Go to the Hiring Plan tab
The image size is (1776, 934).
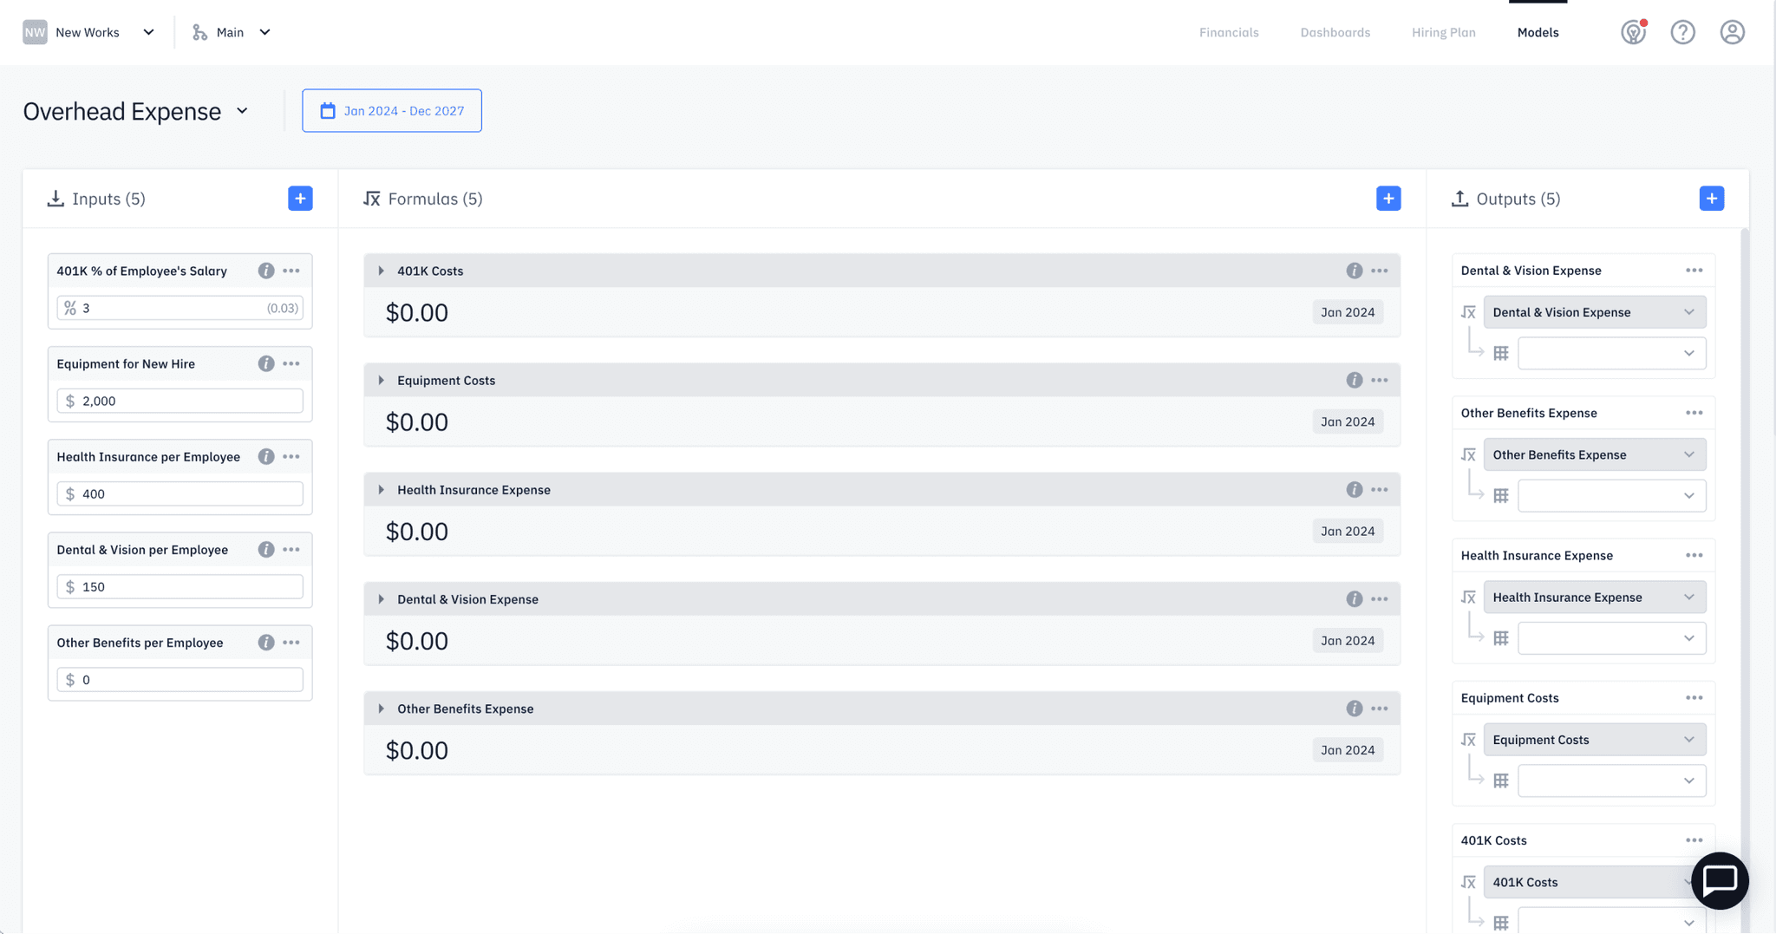point(1443,32)
